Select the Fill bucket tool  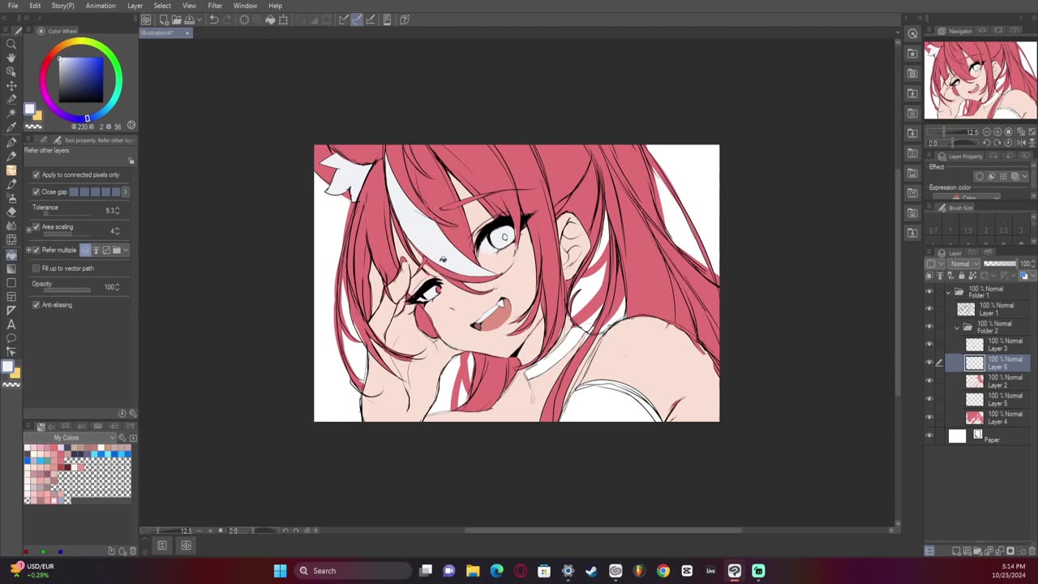(11, 255)
